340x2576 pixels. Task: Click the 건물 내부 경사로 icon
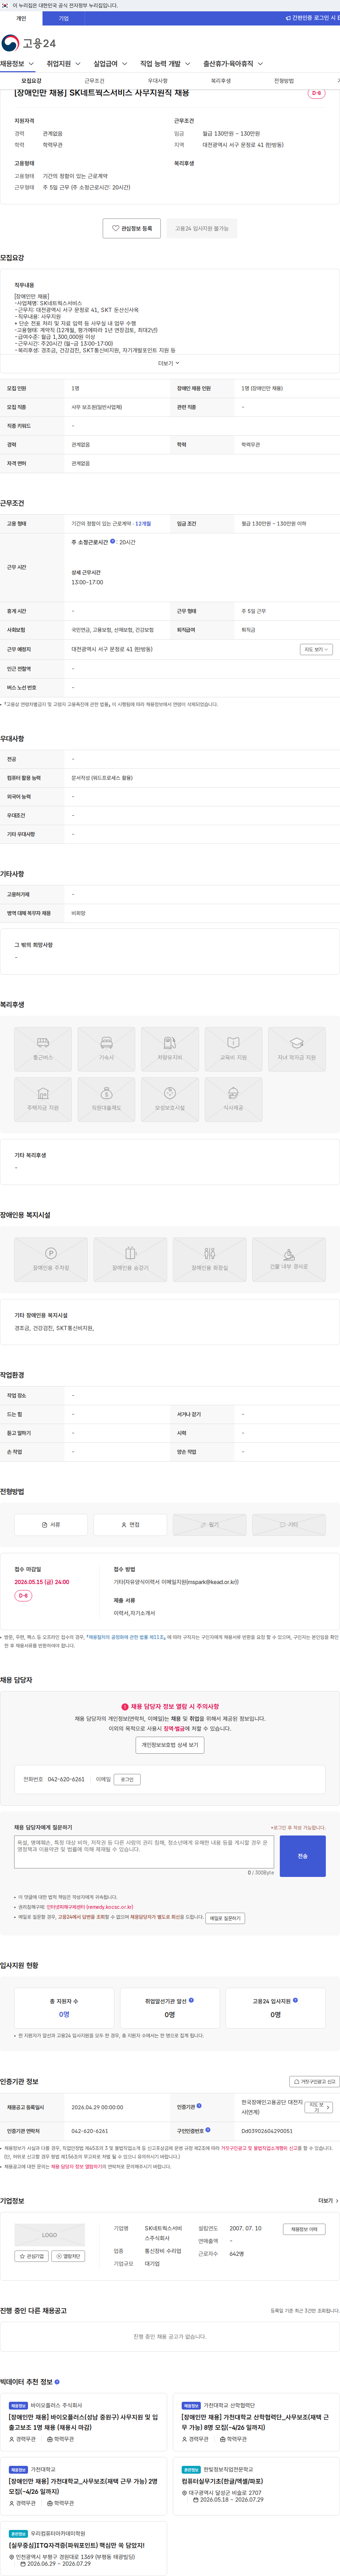(289, 1260)
